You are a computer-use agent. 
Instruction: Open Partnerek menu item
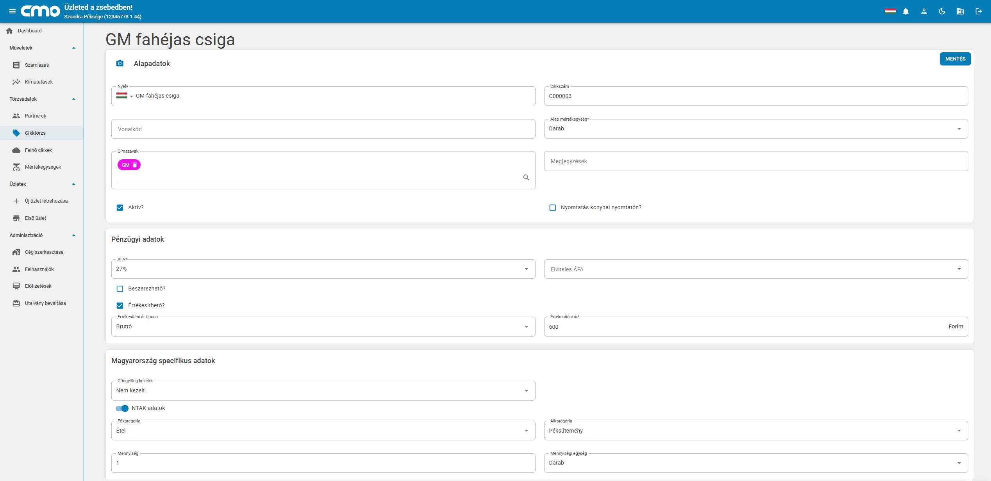click(42, 116)
